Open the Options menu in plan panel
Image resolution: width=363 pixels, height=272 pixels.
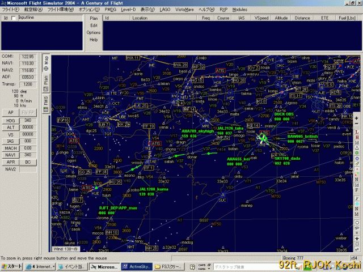(94, 33)
